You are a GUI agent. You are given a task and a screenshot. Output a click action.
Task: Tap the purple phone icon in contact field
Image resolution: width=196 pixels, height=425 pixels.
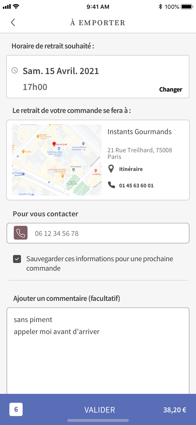point(21,233)
